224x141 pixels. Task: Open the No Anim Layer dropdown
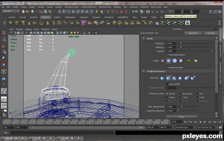184,127
